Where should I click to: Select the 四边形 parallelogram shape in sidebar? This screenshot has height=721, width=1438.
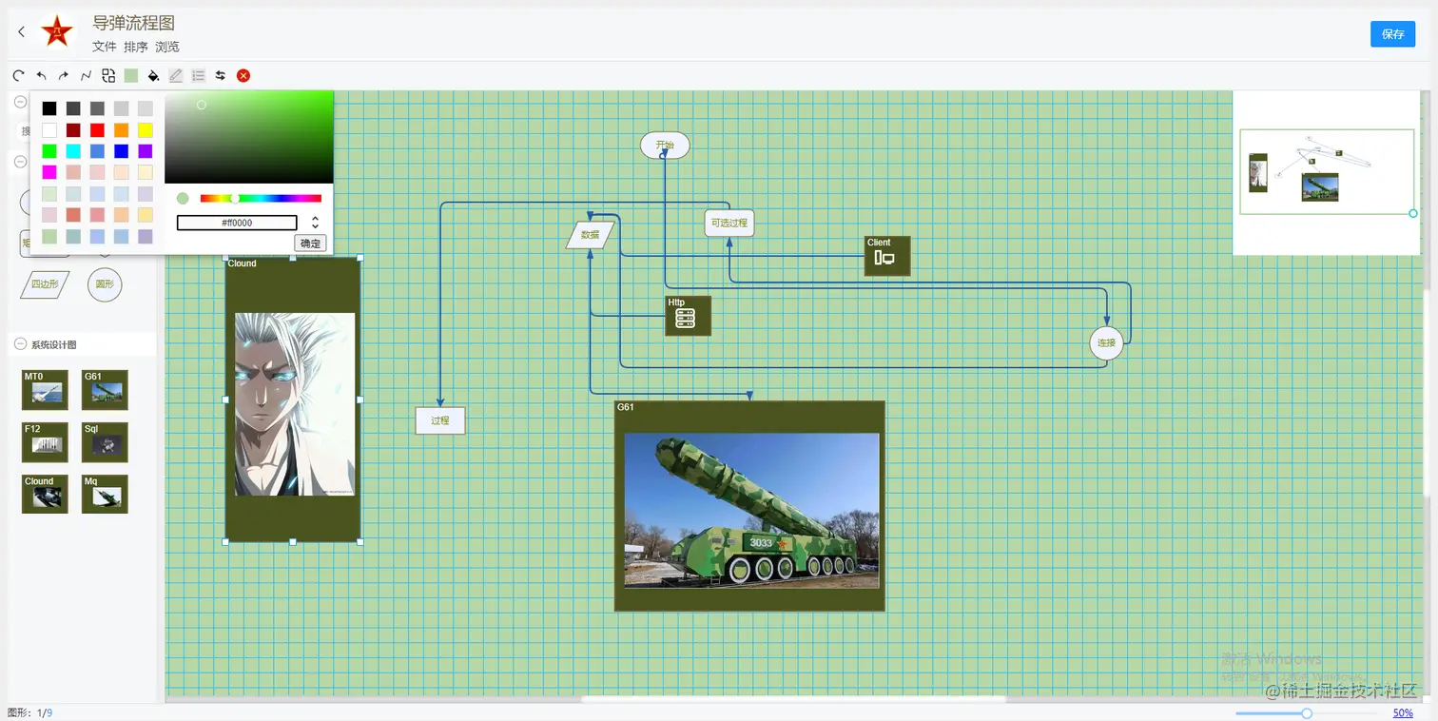tap(45, 283)
